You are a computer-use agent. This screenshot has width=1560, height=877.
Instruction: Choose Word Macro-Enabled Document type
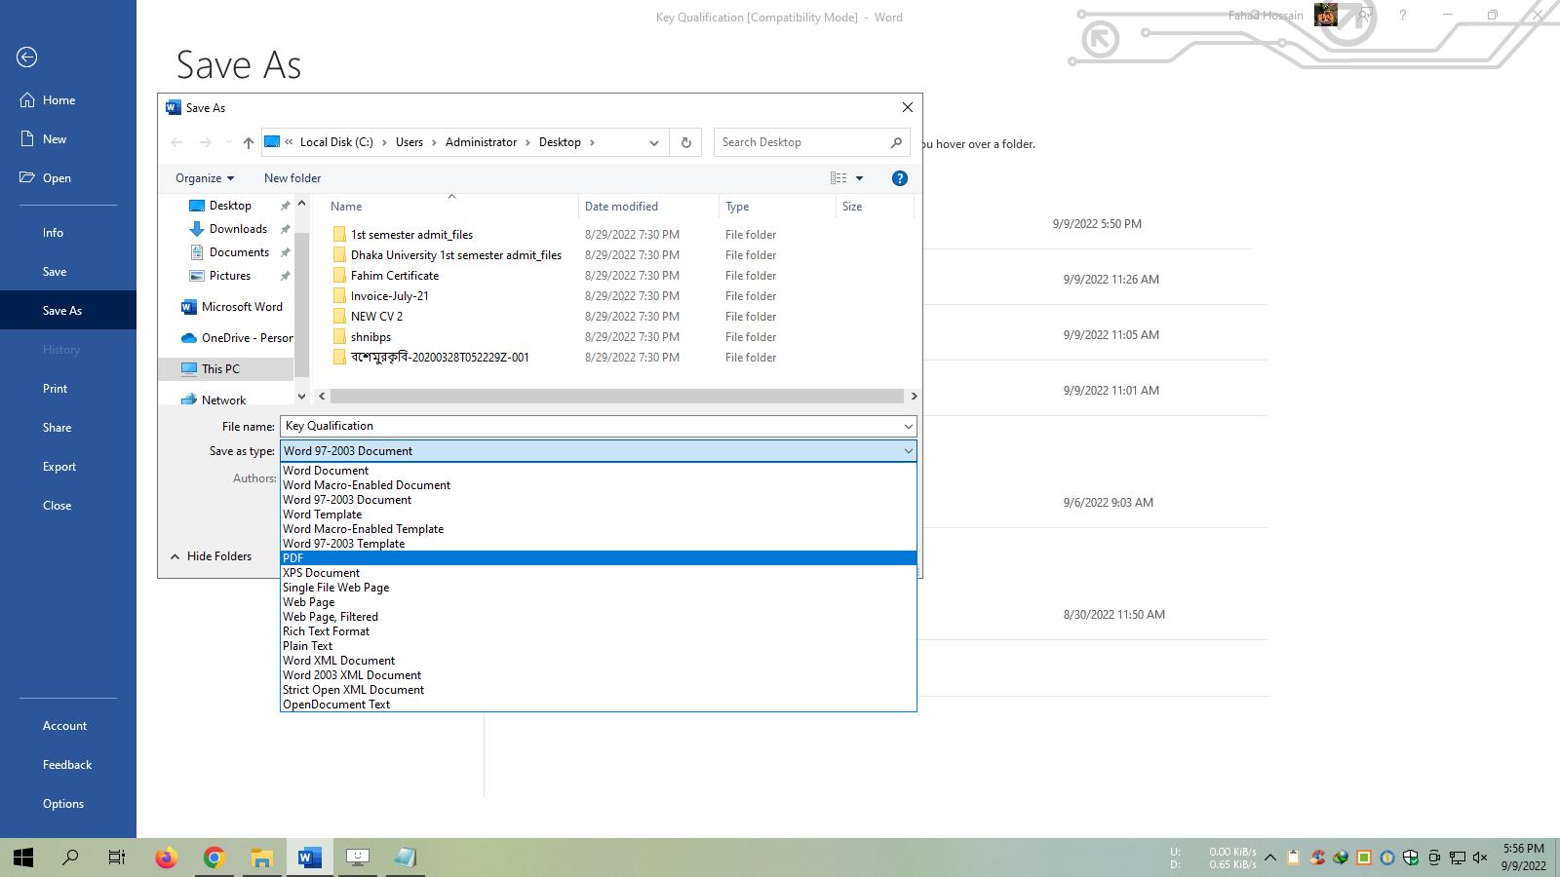[599, 485]
